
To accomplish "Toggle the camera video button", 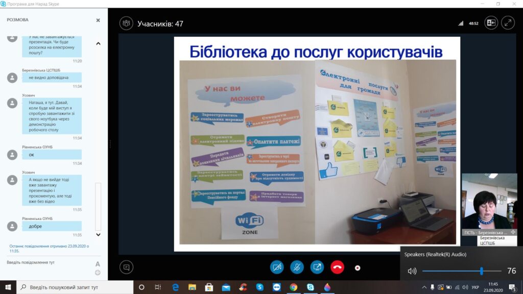I will (x=277, y=267).
